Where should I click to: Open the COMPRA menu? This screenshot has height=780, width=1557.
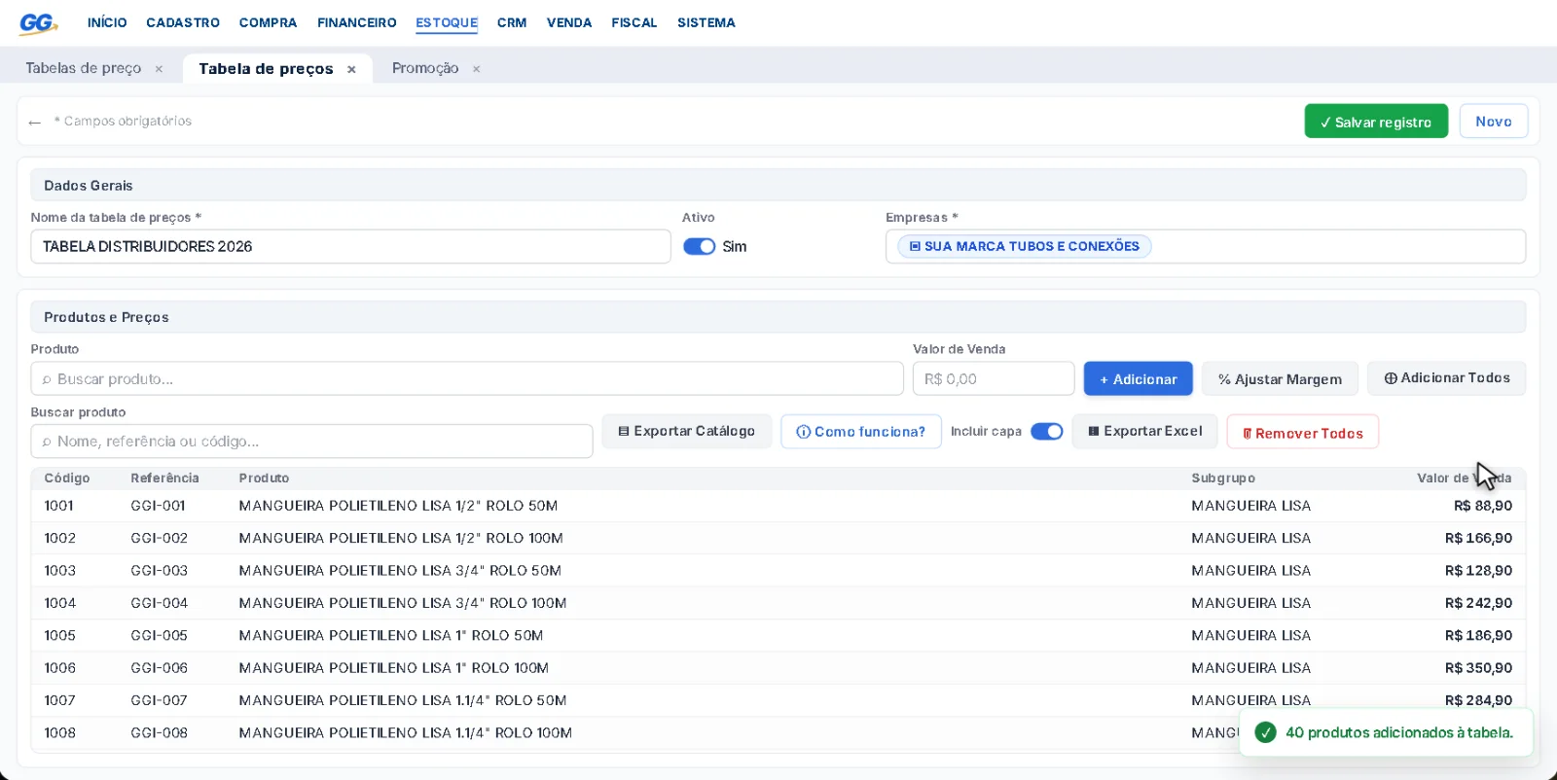pyautogui.click(x=269, y=22)
